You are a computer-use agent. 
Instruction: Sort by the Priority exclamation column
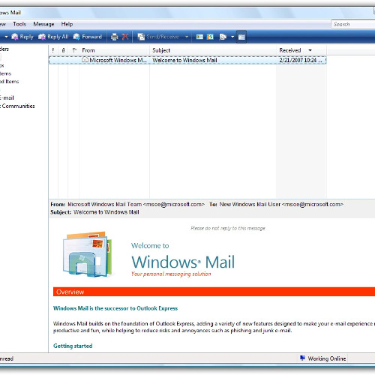53,50
